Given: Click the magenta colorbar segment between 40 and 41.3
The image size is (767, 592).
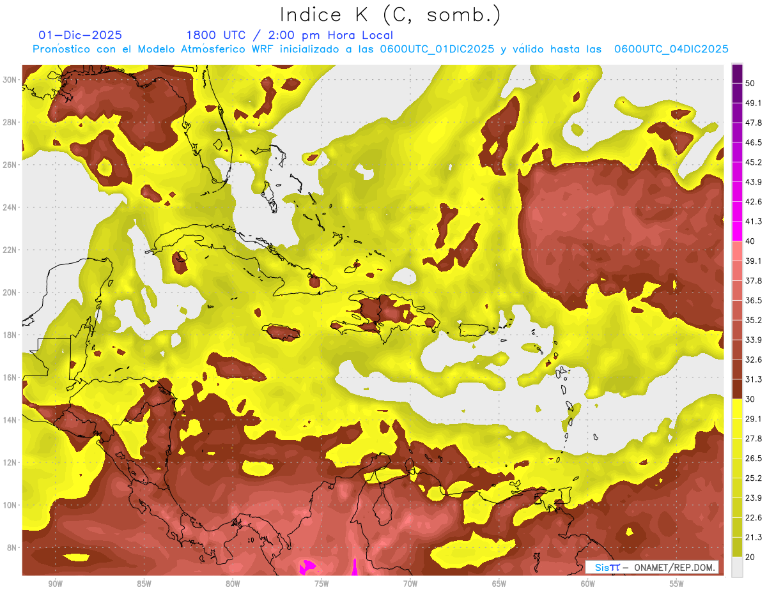Looking at the screenshot, I should tap(737, 231).
